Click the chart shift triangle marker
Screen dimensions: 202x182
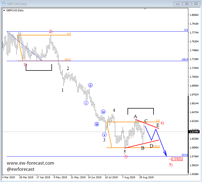pyautogui.click(x=145, y=9)
